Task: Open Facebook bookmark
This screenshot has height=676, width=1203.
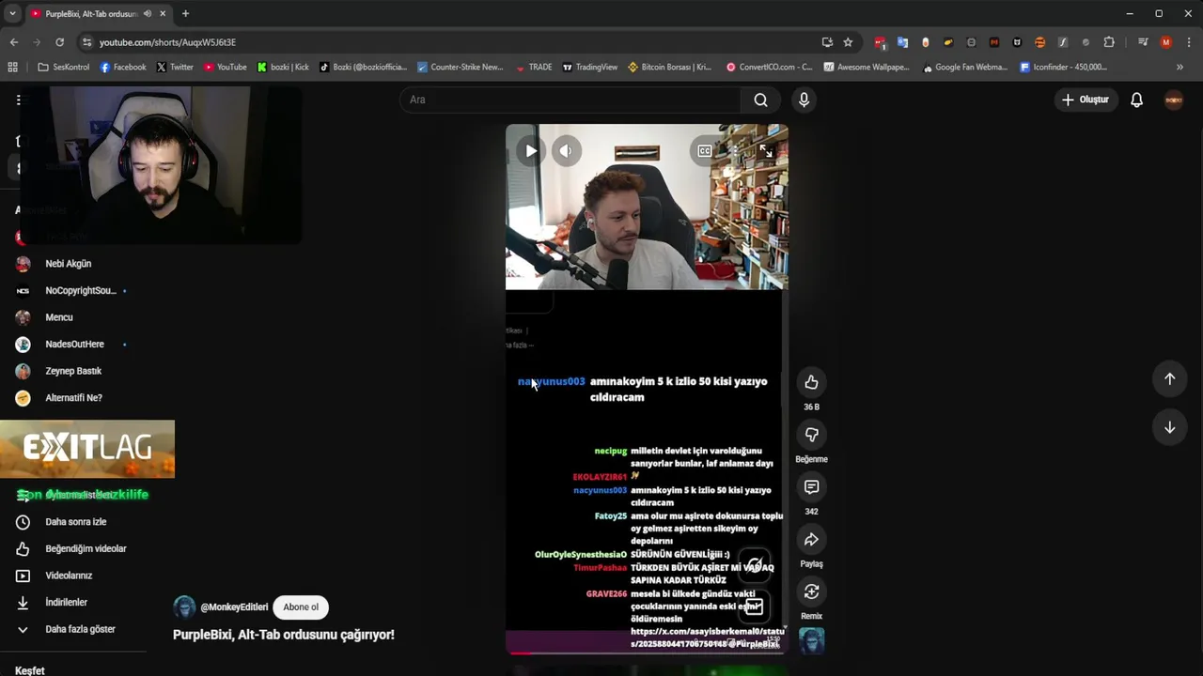Action: [122, 67]
